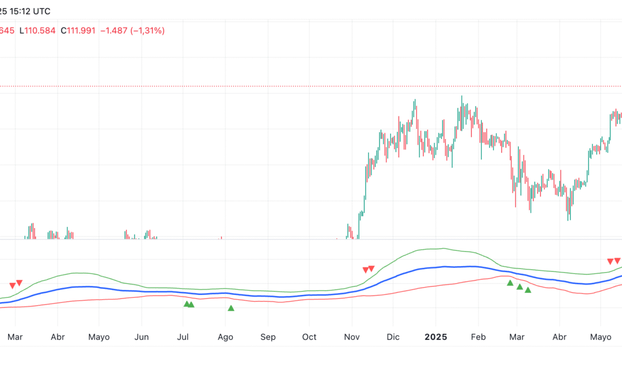Click the Jun label on the time axis
622x389 pixels.
tap(142, 337)
